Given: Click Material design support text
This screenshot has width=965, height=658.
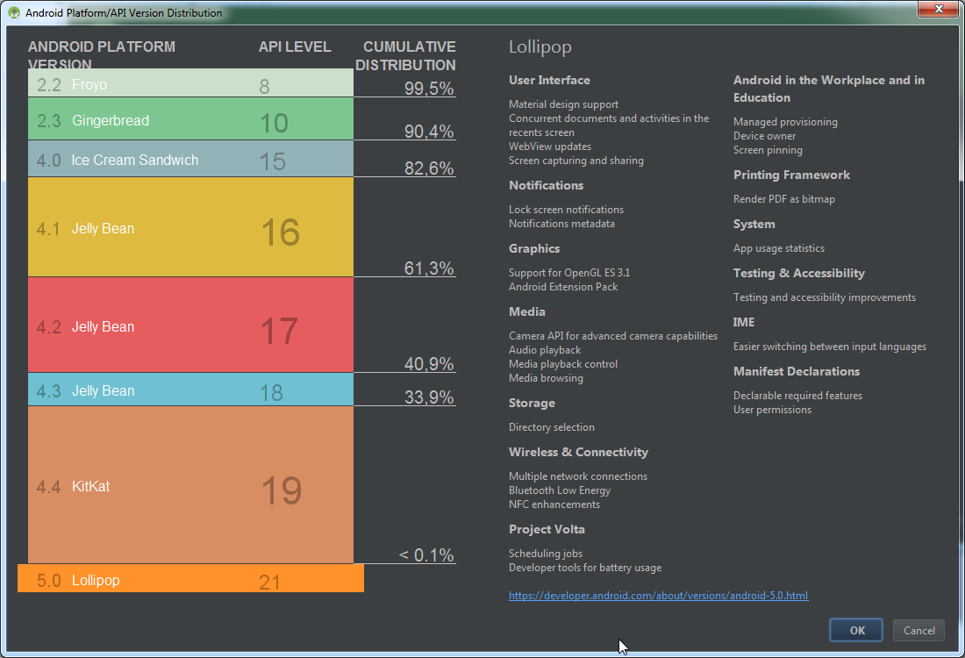Looking at the screenshot, I should click(563, 104).
